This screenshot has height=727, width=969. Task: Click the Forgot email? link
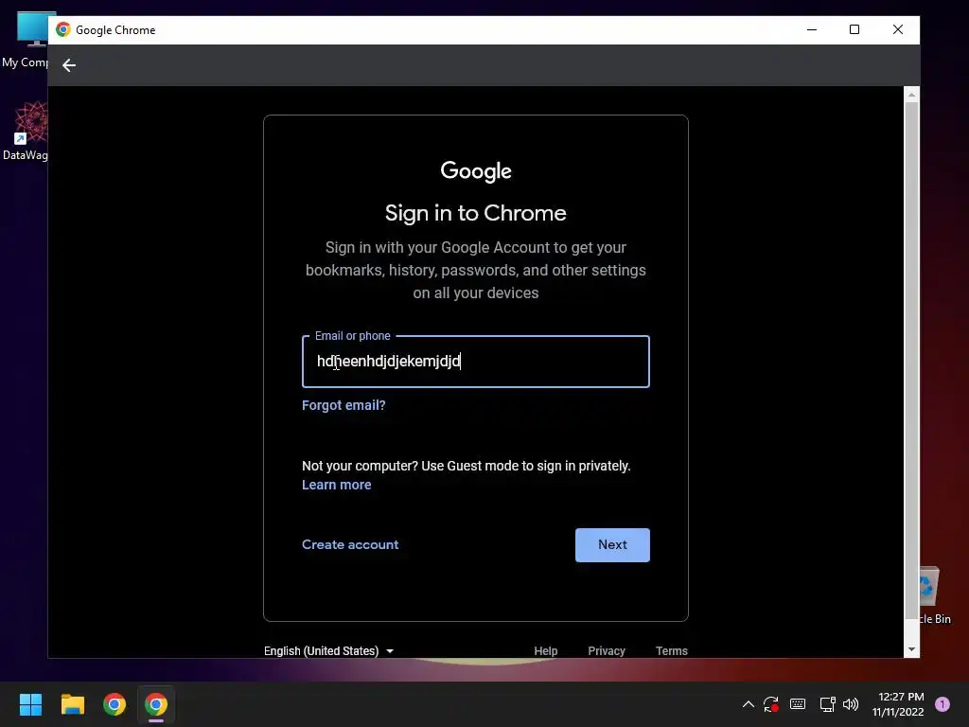point(344,405)
